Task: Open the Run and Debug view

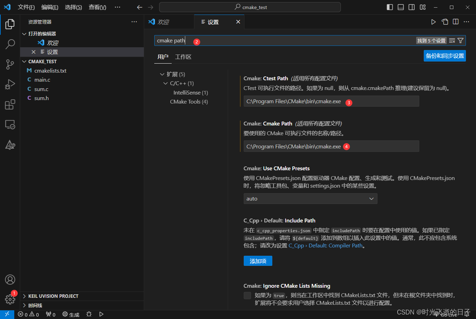Action: tap(10, 84)
